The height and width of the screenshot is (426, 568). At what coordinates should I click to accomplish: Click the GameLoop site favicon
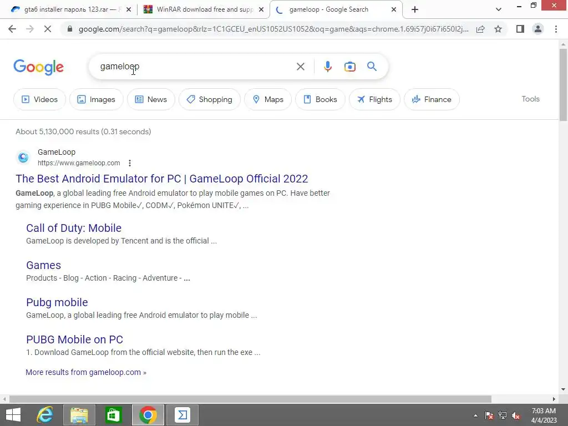click(23, 157)
